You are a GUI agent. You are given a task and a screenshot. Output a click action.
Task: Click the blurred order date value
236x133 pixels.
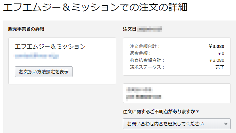click(150, 29)
